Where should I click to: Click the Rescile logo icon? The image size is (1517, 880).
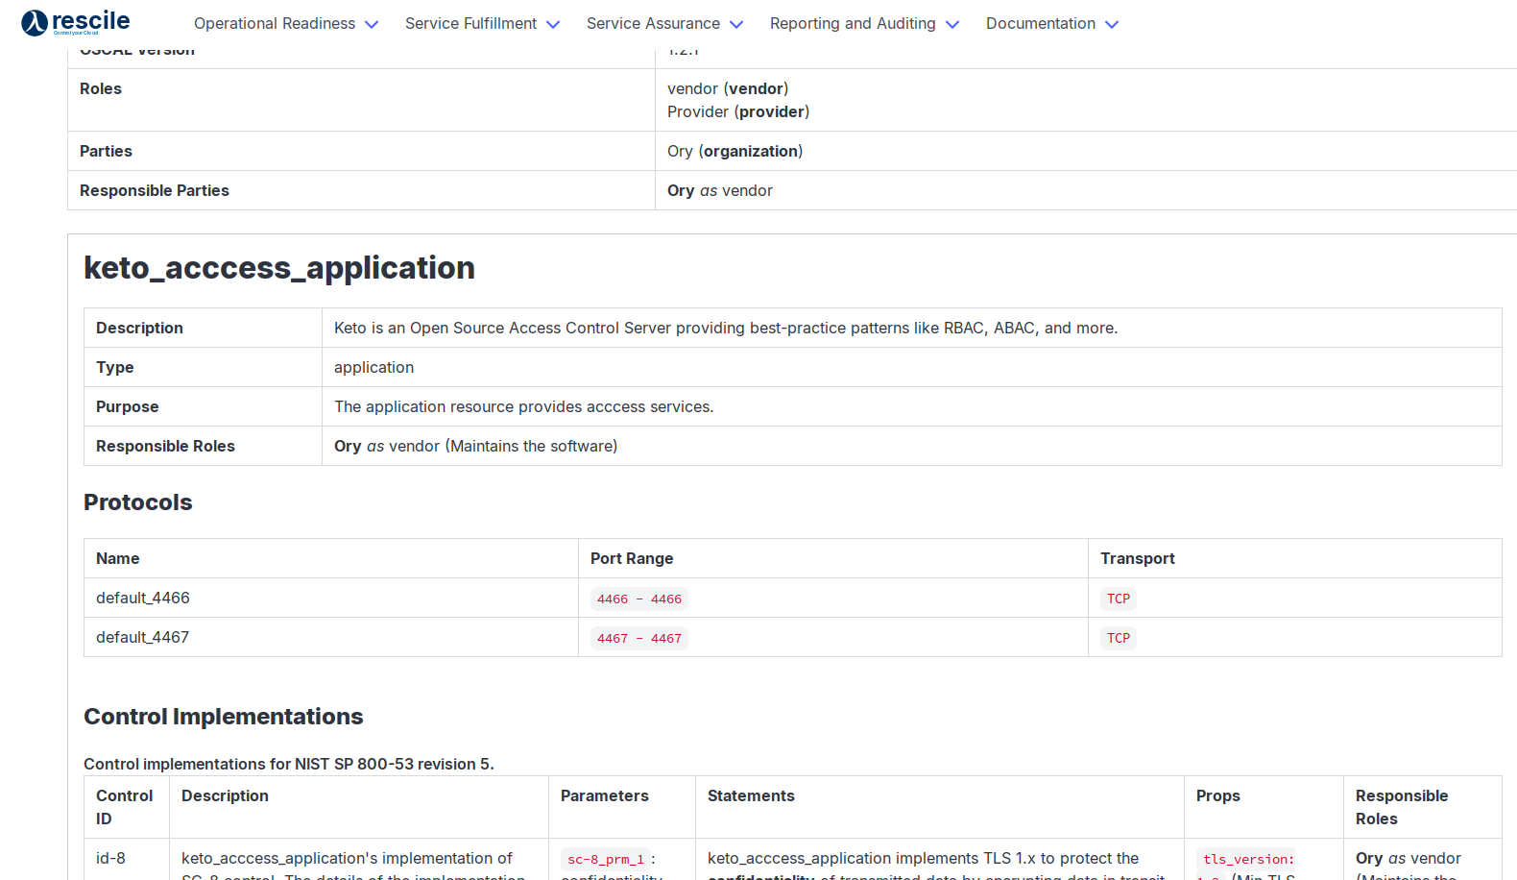pos(35,23)
